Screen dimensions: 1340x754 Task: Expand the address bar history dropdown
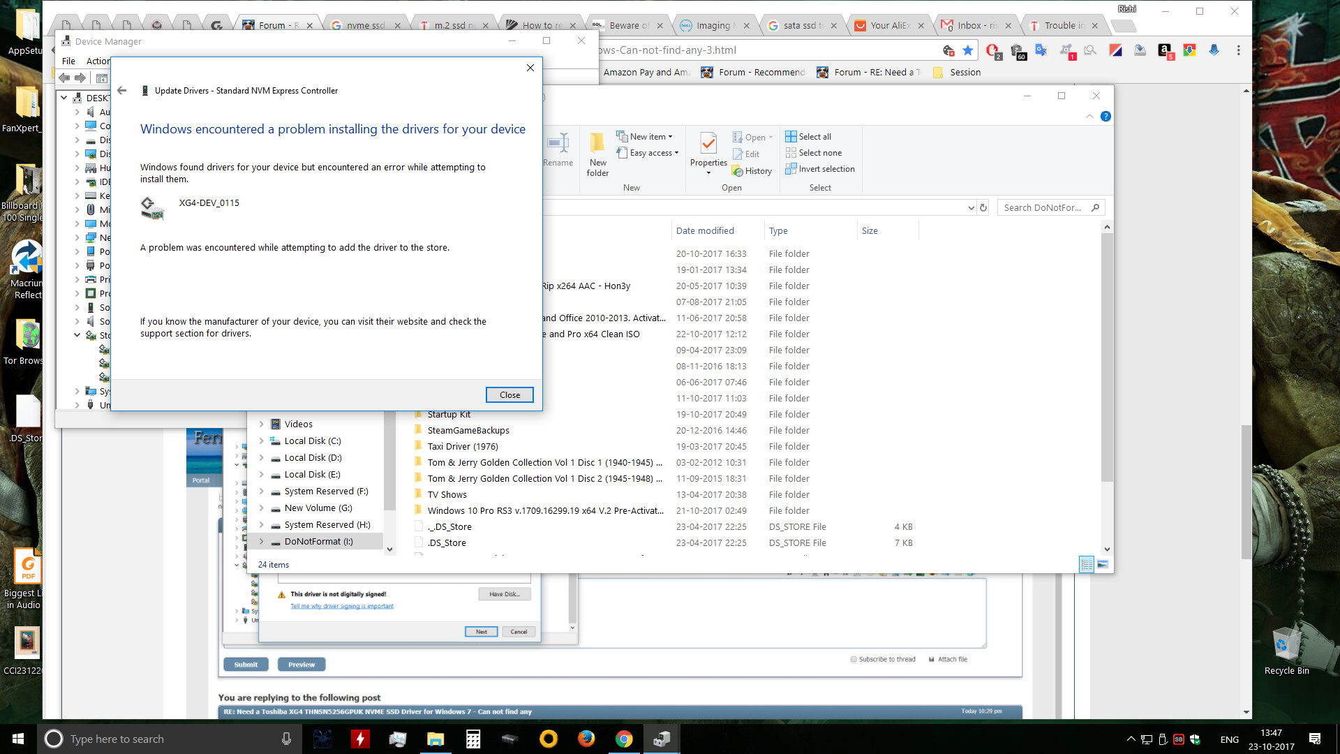coord(971,207)
